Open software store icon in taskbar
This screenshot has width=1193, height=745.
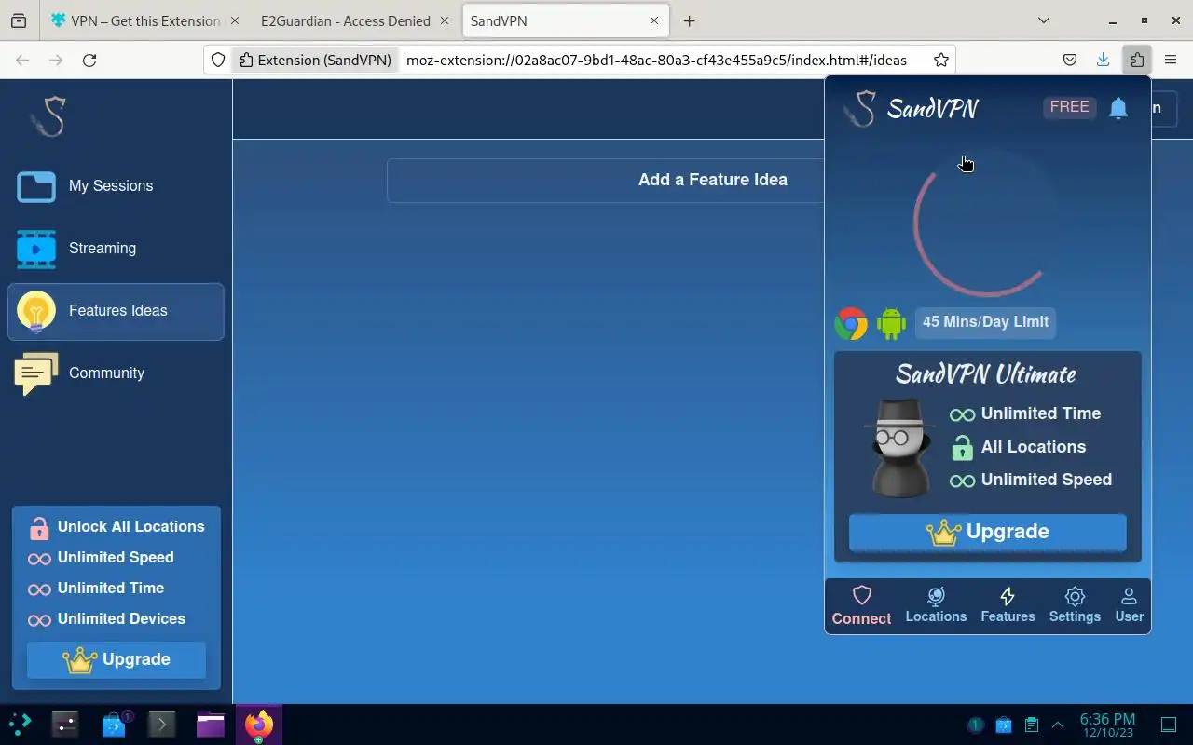pos(114,724)
